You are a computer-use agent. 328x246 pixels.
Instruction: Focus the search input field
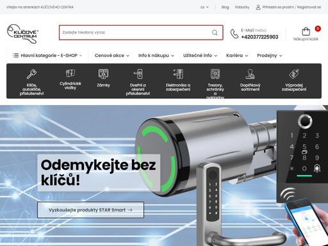click(141, 33)
